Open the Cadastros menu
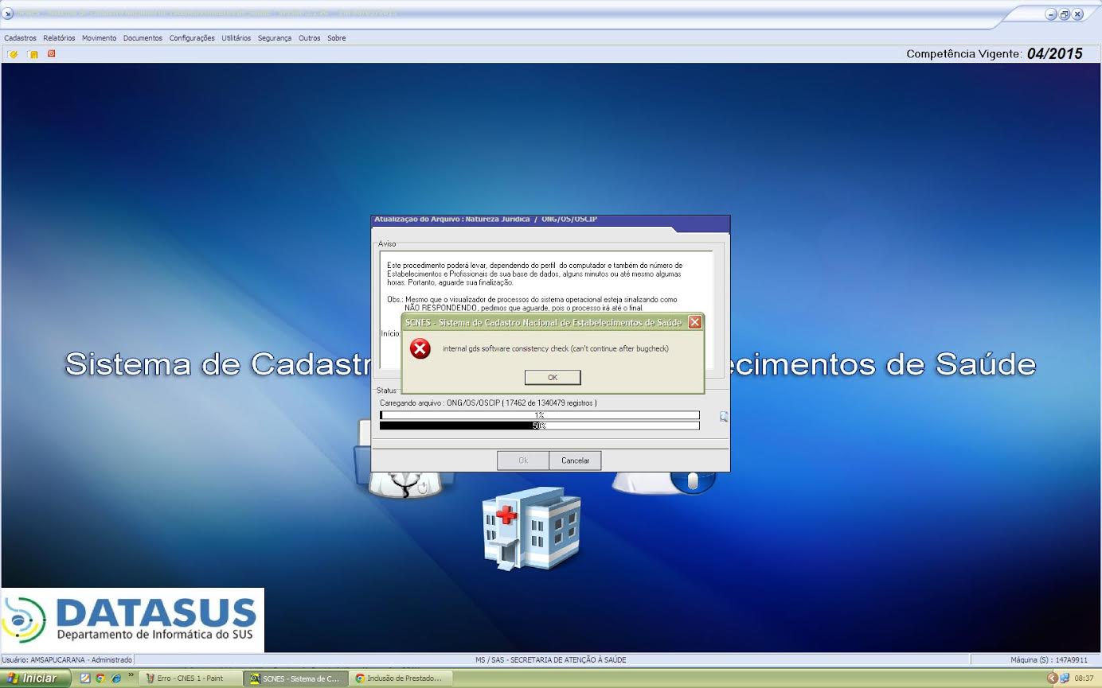Screen dimensions: 1102x688 pyautogui.click(x=20, y=38)
